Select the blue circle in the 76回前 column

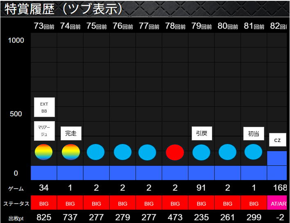pos(122,152)
